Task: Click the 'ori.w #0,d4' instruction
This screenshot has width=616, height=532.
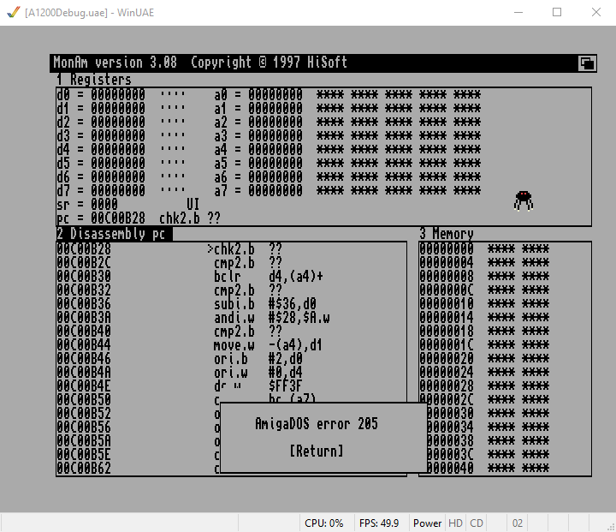Action: [258, 373]
